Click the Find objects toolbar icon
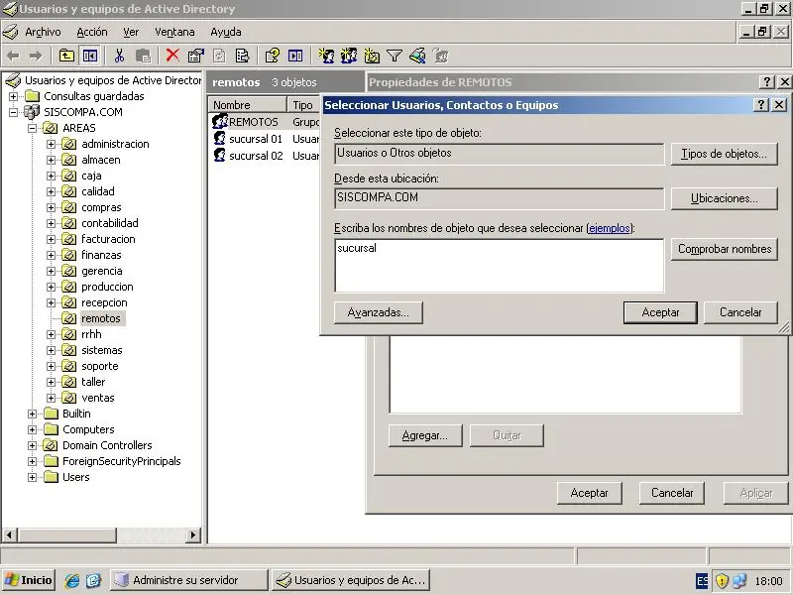Image resolution: width=793 pixels, height=595 pixels. click(417, 56)
